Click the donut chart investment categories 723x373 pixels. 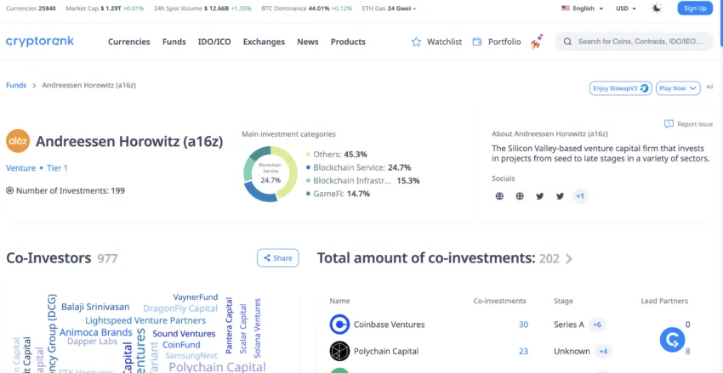click(270, 174)
